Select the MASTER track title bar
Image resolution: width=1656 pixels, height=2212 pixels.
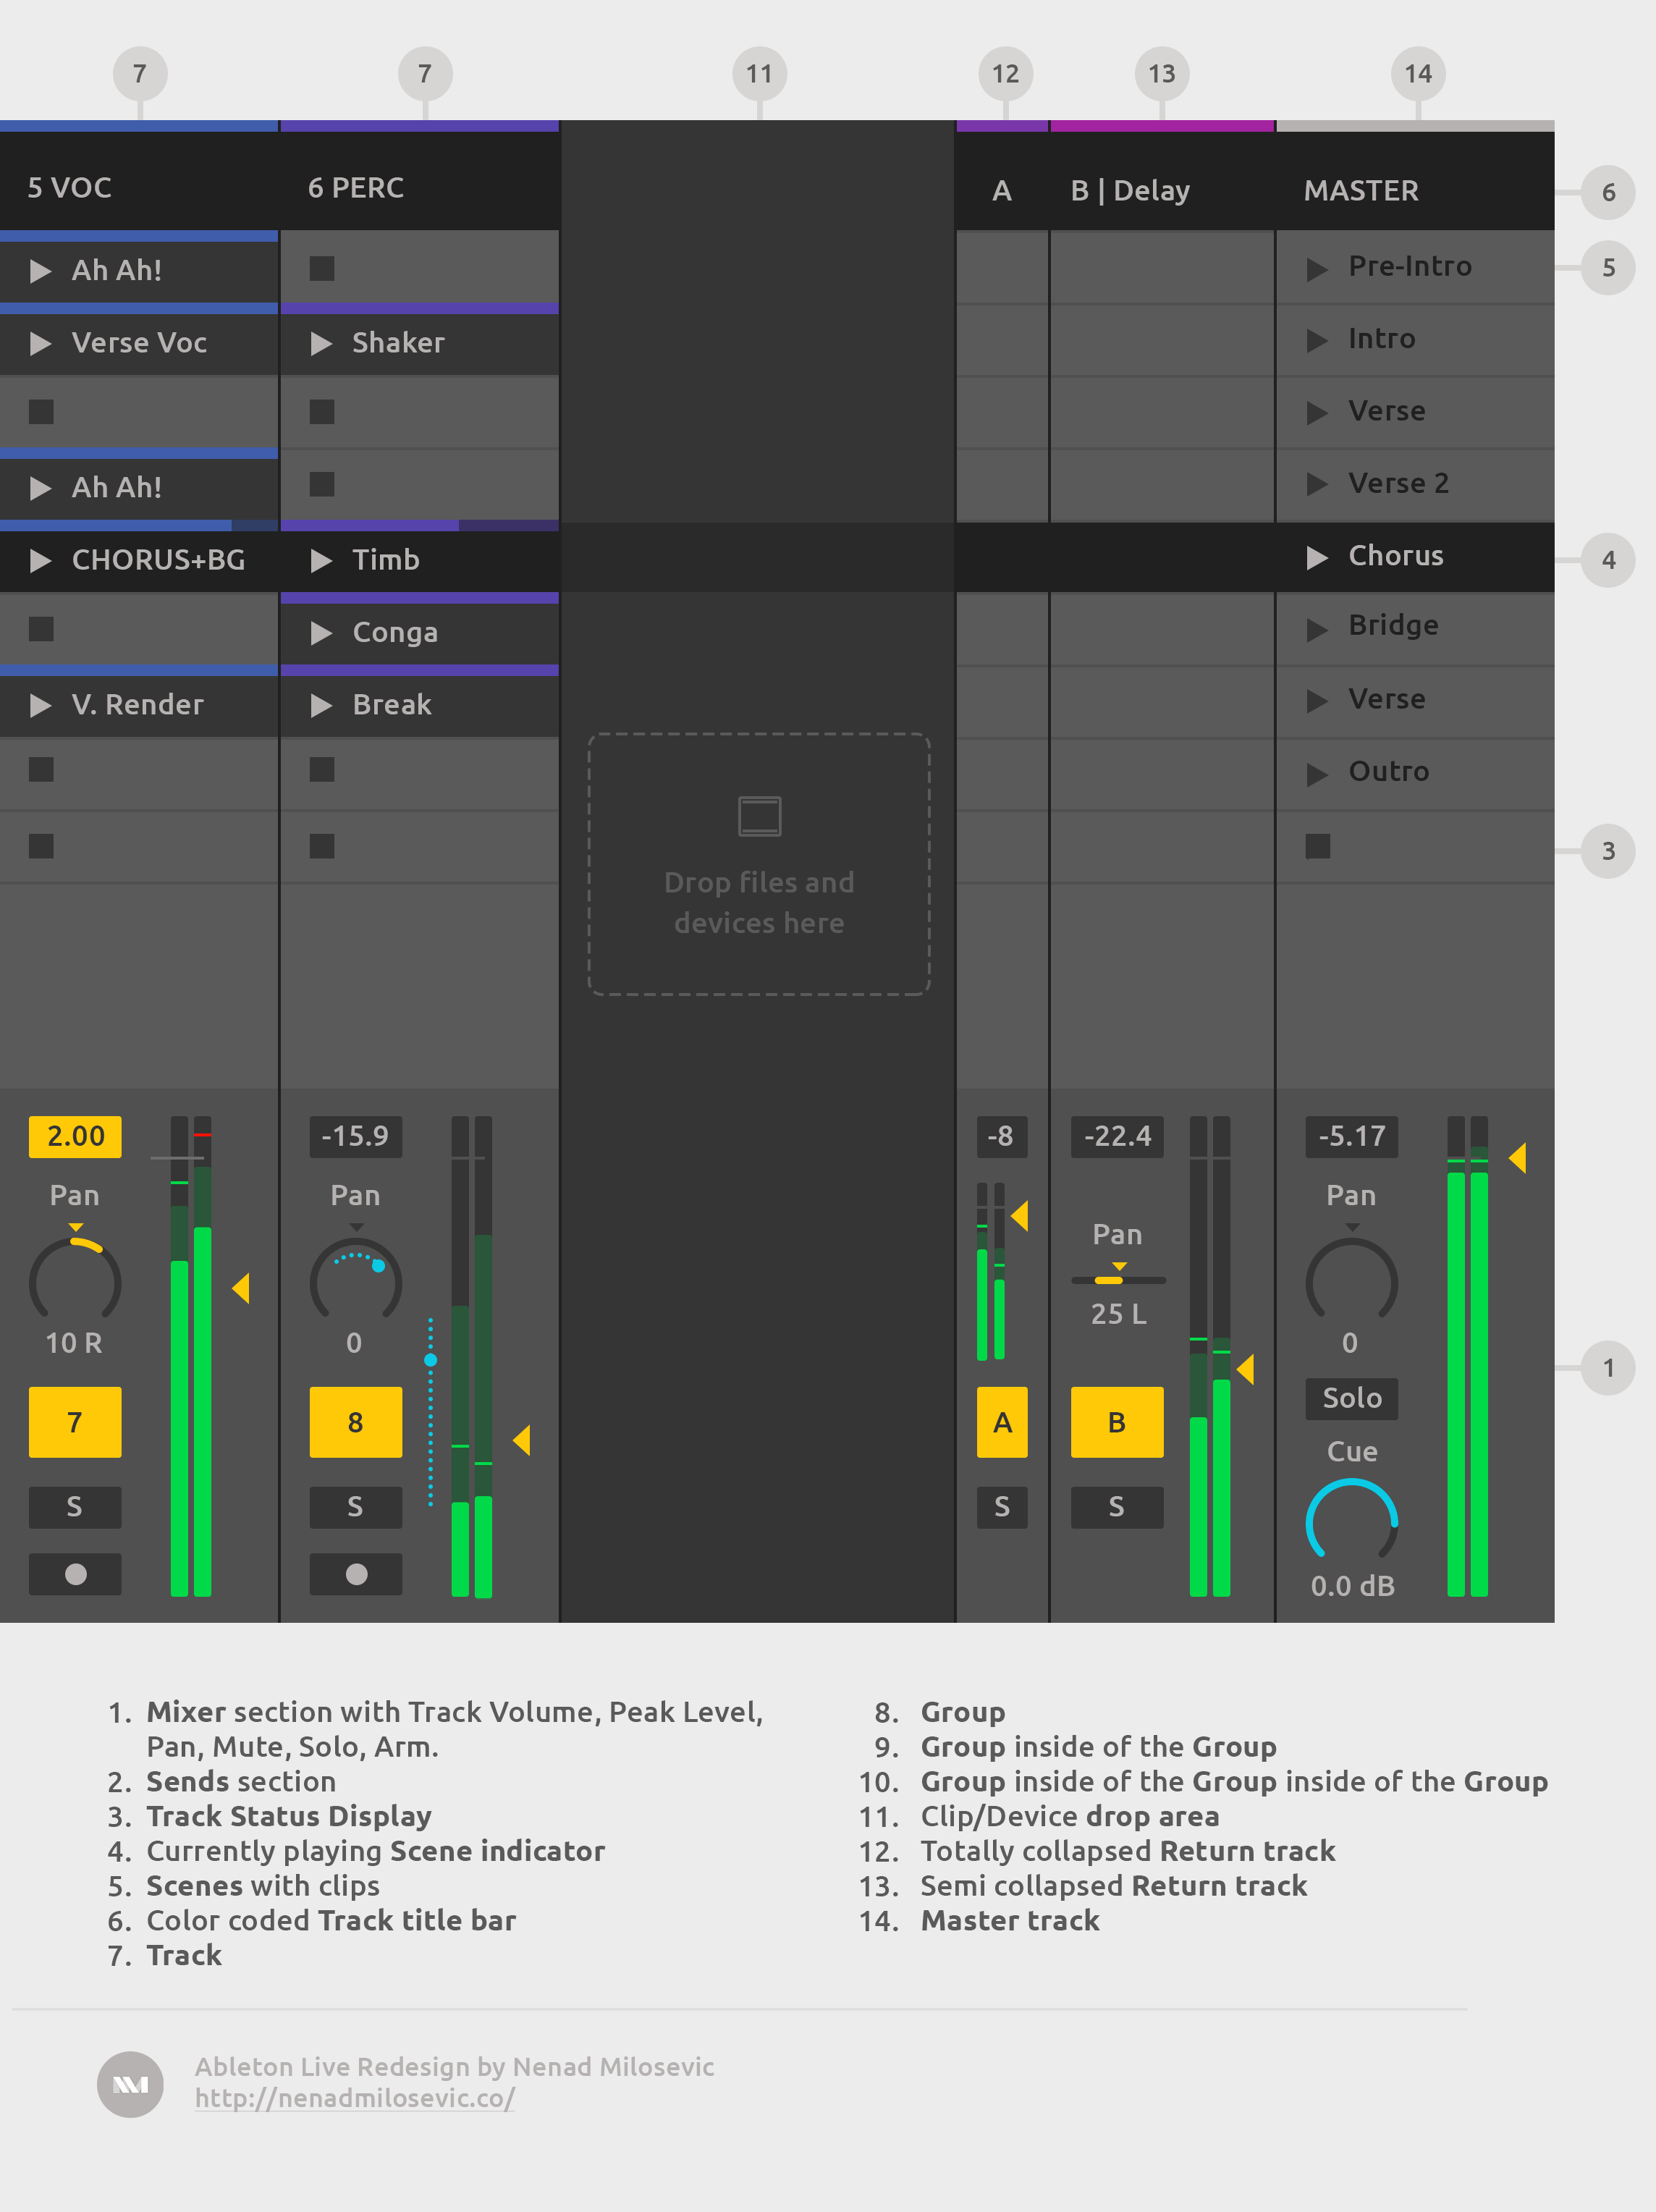[1361, 190]
